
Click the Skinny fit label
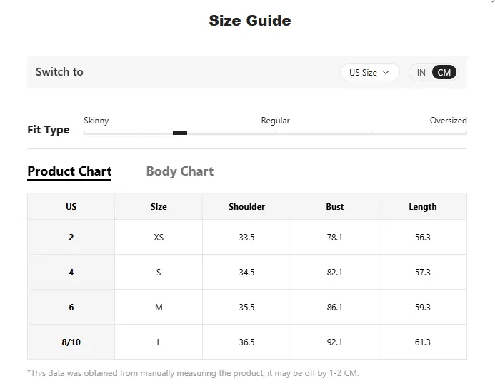[x=96, y=121]
